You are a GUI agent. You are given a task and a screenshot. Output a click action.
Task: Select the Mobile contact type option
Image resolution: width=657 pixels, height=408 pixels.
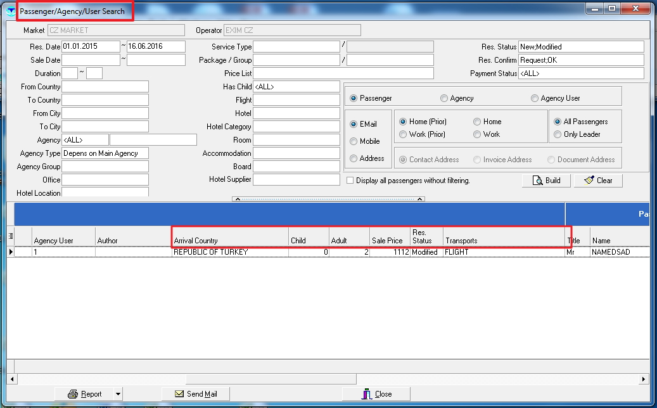pyautogui.click(x=354, y=141)
